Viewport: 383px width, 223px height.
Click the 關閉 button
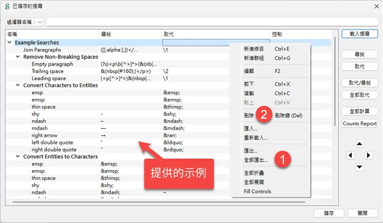click(x=362, y=213)
